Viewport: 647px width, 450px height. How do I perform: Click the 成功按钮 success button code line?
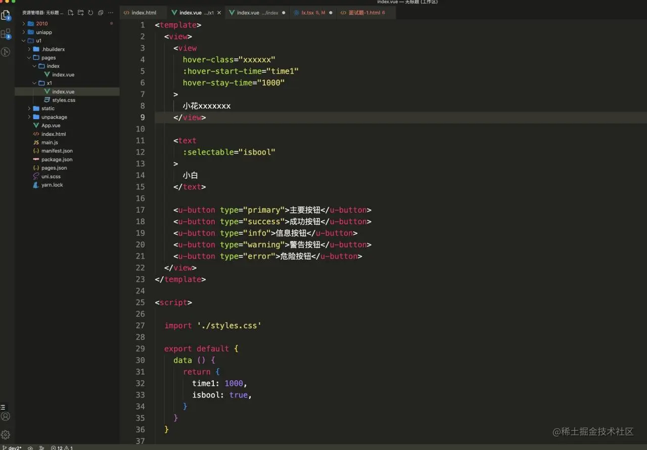click(272, 222)
